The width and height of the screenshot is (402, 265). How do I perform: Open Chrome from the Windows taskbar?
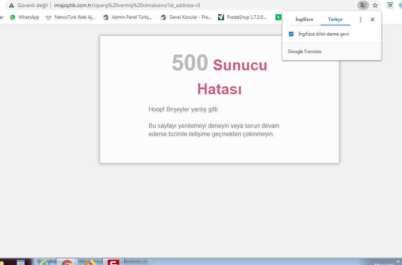pyautogui.click(x=67, y=262)
